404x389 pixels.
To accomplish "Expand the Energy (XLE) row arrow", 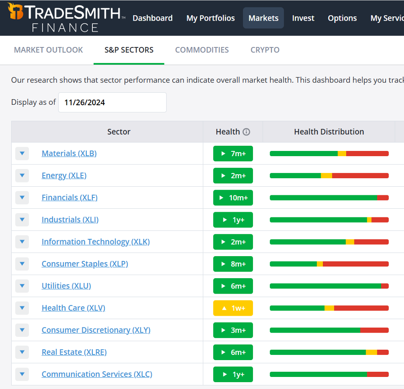I will pos(22,176).
